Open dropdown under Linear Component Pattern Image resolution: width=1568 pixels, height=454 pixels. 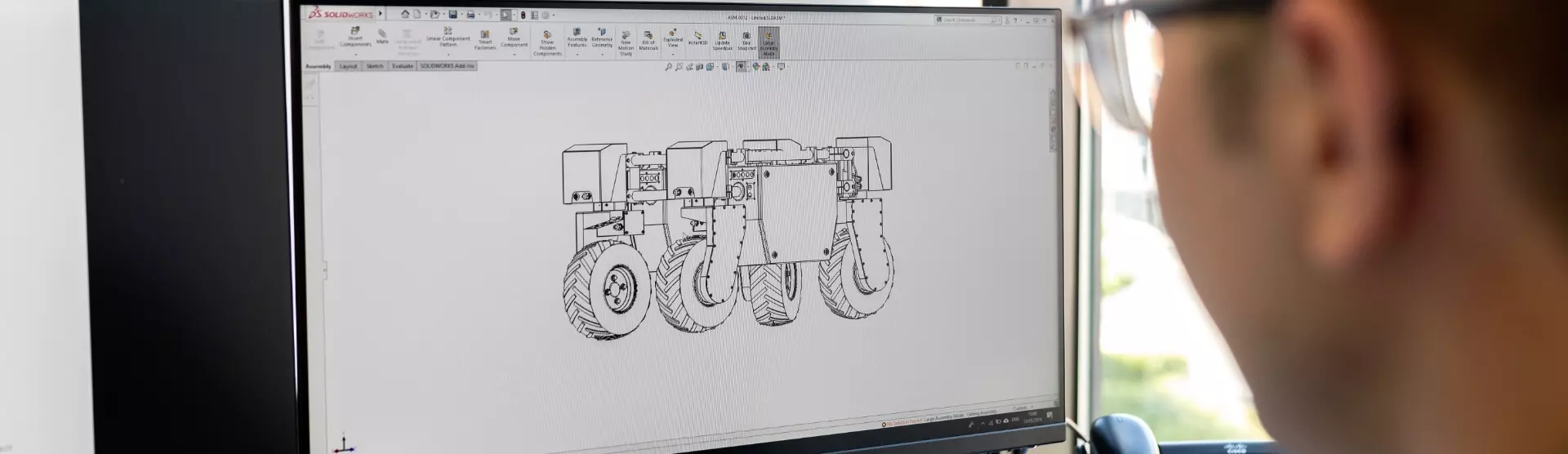click(448, 55)
